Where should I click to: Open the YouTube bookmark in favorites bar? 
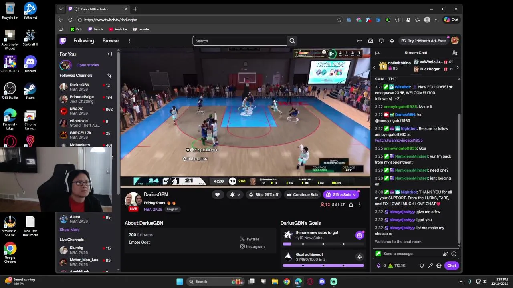tap(118, 29)
